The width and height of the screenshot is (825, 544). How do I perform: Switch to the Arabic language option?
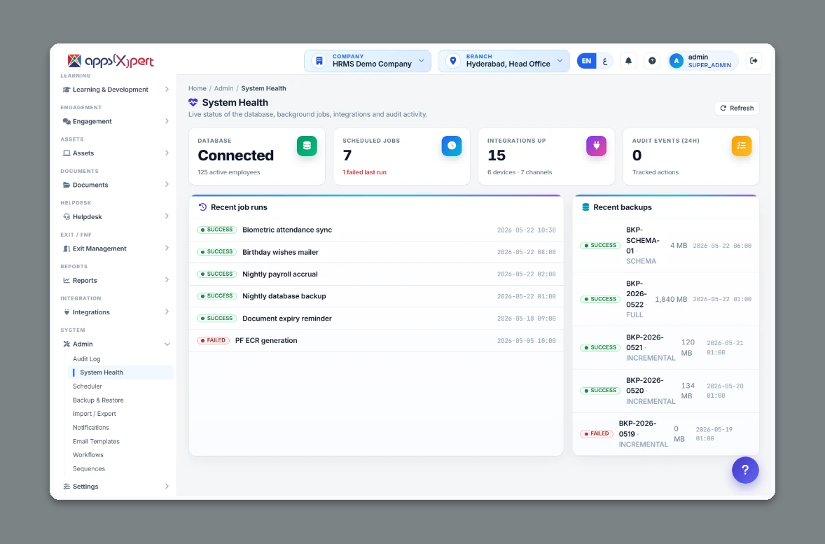tap(604, 61)
